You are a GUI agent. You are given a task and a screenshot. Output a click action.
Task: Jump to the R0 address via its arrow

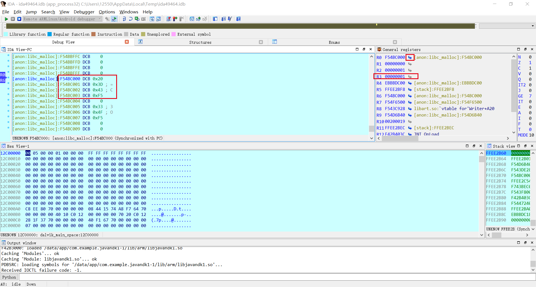tap(410, 57)
